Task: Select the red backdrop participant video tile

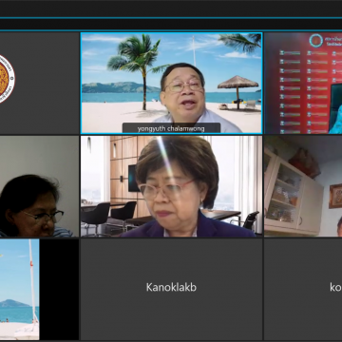Action: pos(303,83)
